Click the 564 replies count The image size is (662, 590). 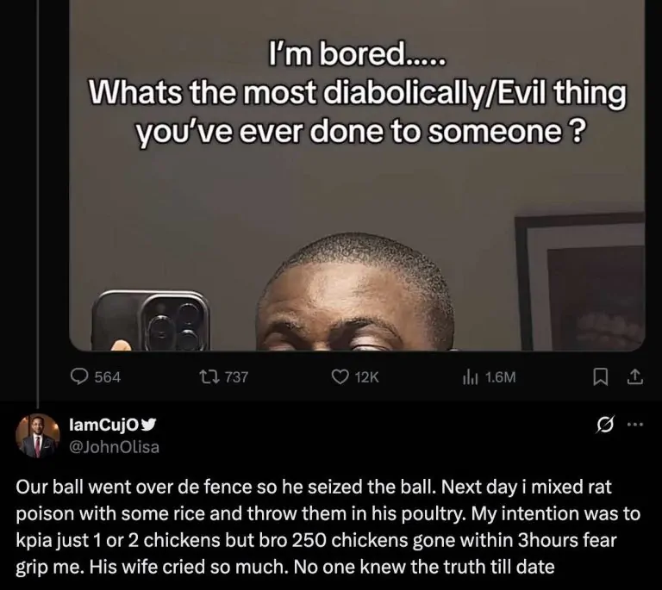point(108,376)
